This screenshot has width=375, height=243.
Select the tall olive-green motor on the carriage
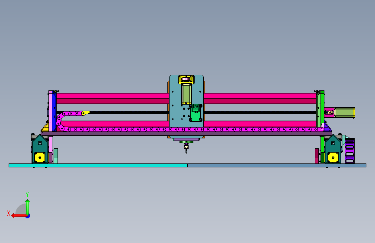tap(186, 94)
